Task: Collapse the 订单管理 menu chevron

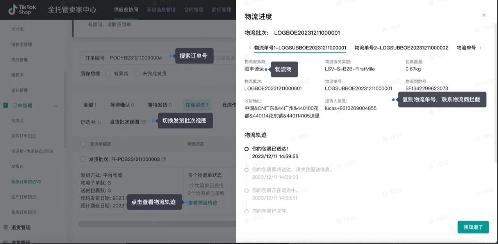Action: 55,106
